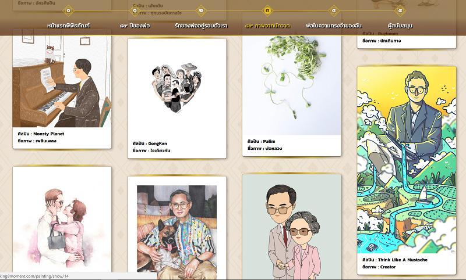Click the highlighted diamond marker numbered ๓
This screenshot has height=280, width=466.
(267, 10)
